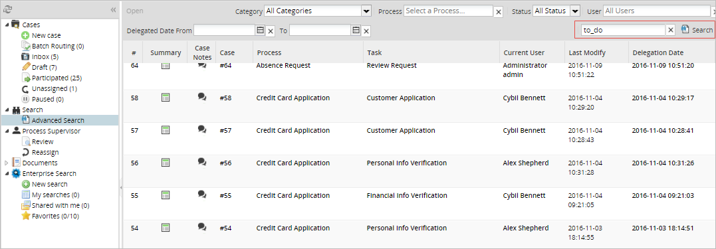The height and width of the screenshot is (249, 716).
Task: Collapse the Cases tree node
Action: click(x=7, y=25)
